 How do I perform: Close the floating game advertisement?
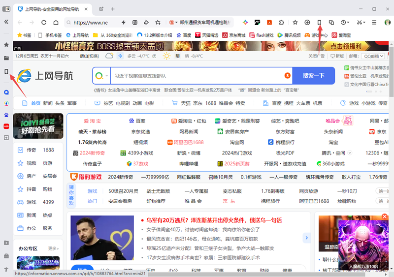385,216
